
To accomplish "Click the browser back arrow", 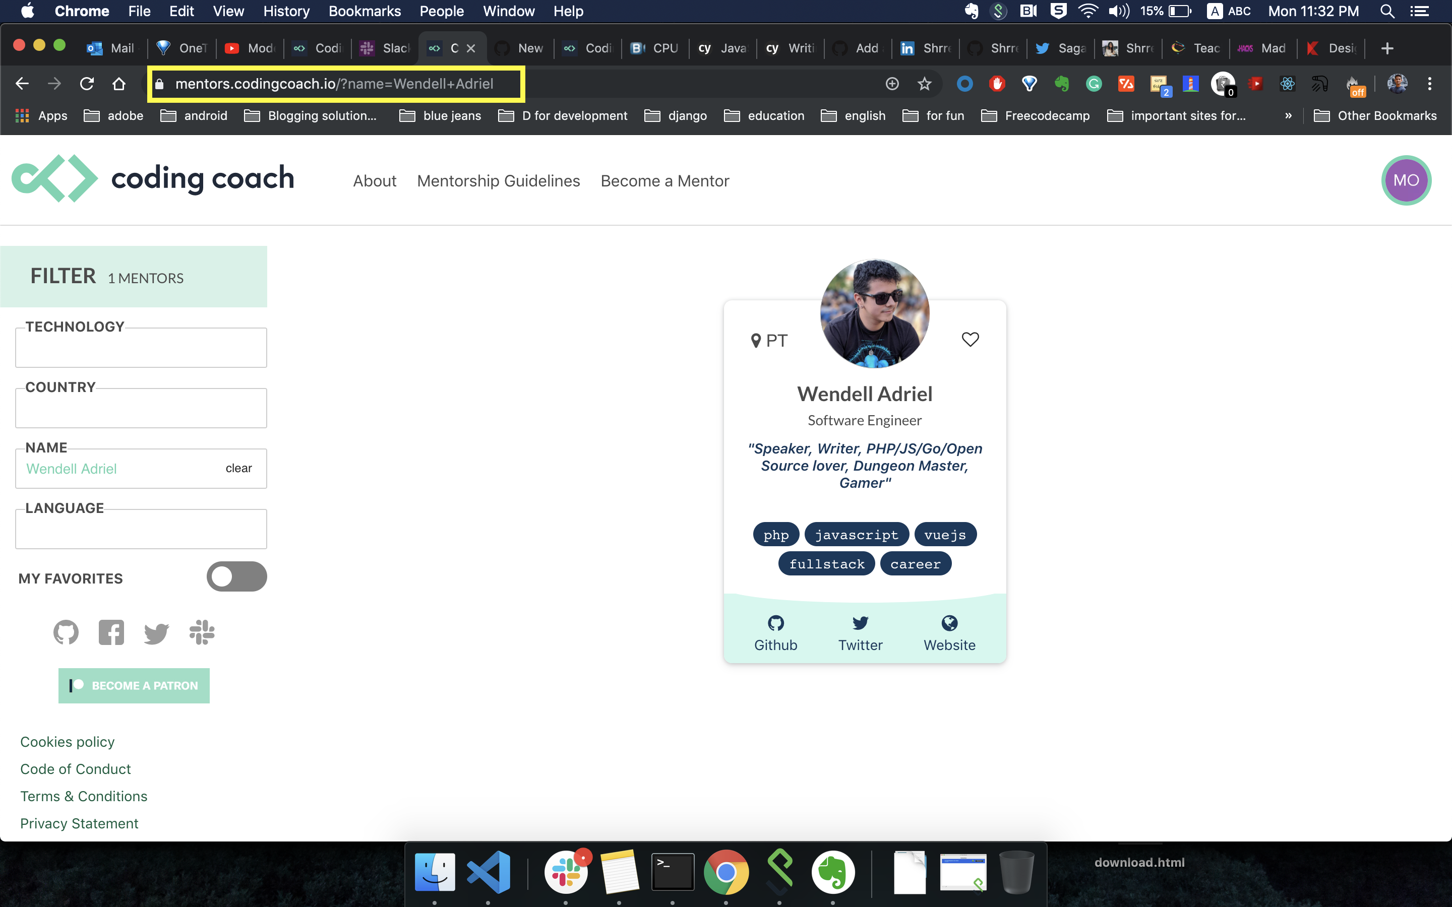I will click(x=22, y=83).
